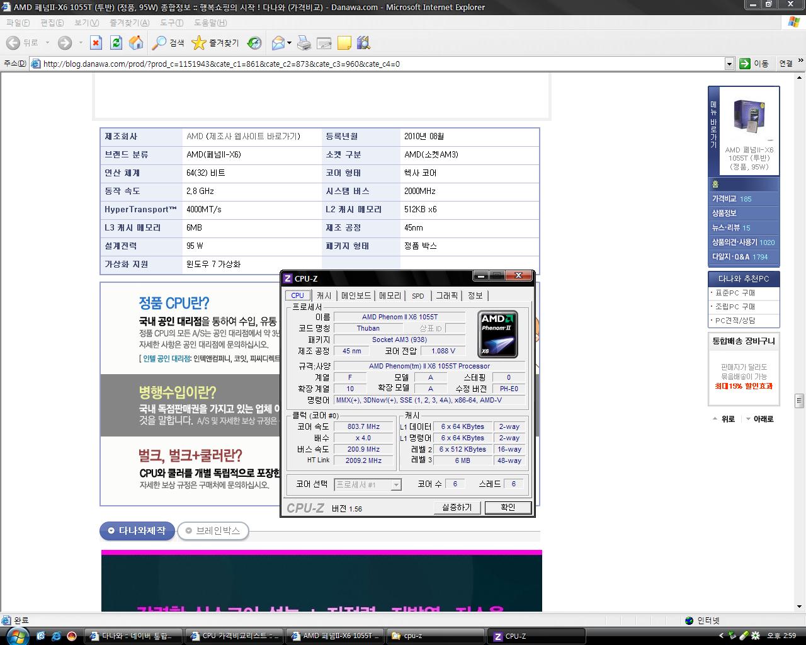Click the CPU-Z title bar Z icon
The image size is (806, 645).
[288, 278]
